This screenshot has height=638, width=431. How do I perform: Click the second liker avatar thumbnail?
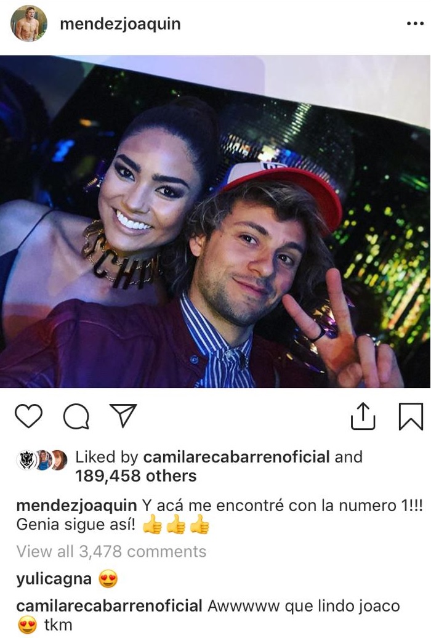(x=43, y=460)
